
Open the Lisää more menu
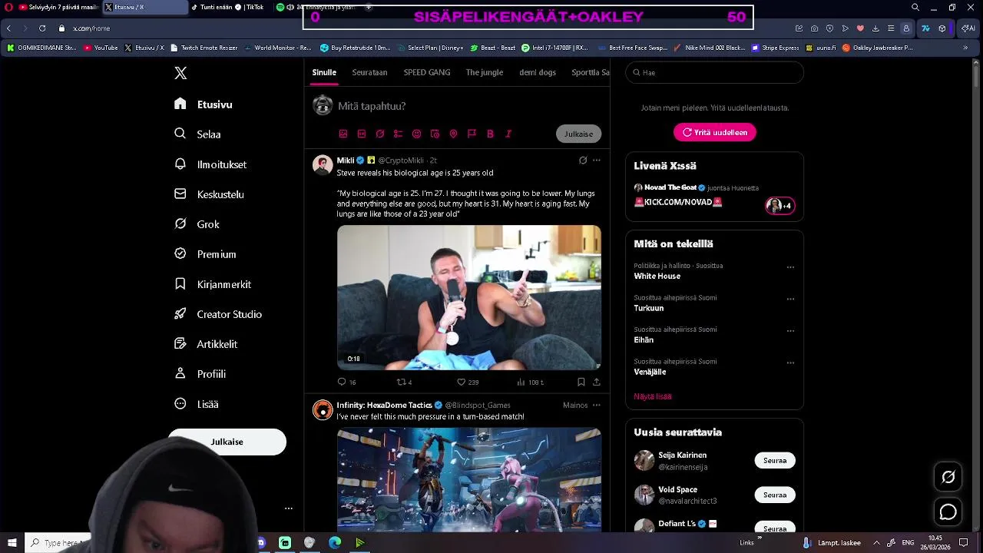click(197, 404)
